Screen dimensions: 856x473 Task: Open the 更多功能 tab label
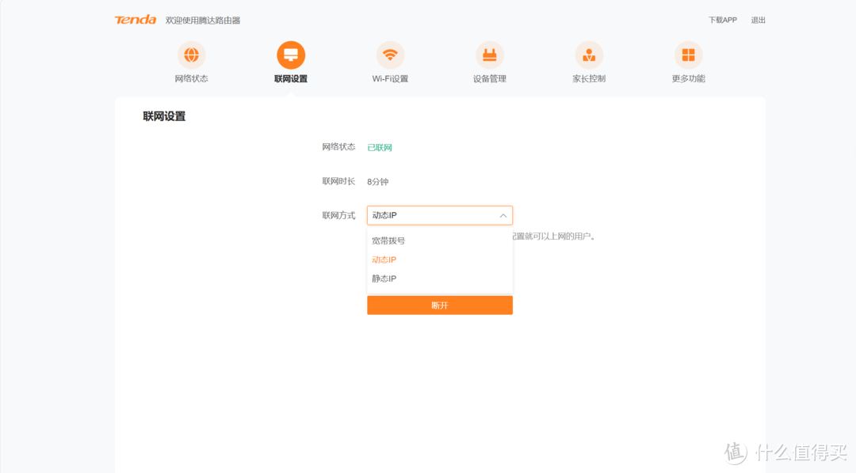coord(688,78)
